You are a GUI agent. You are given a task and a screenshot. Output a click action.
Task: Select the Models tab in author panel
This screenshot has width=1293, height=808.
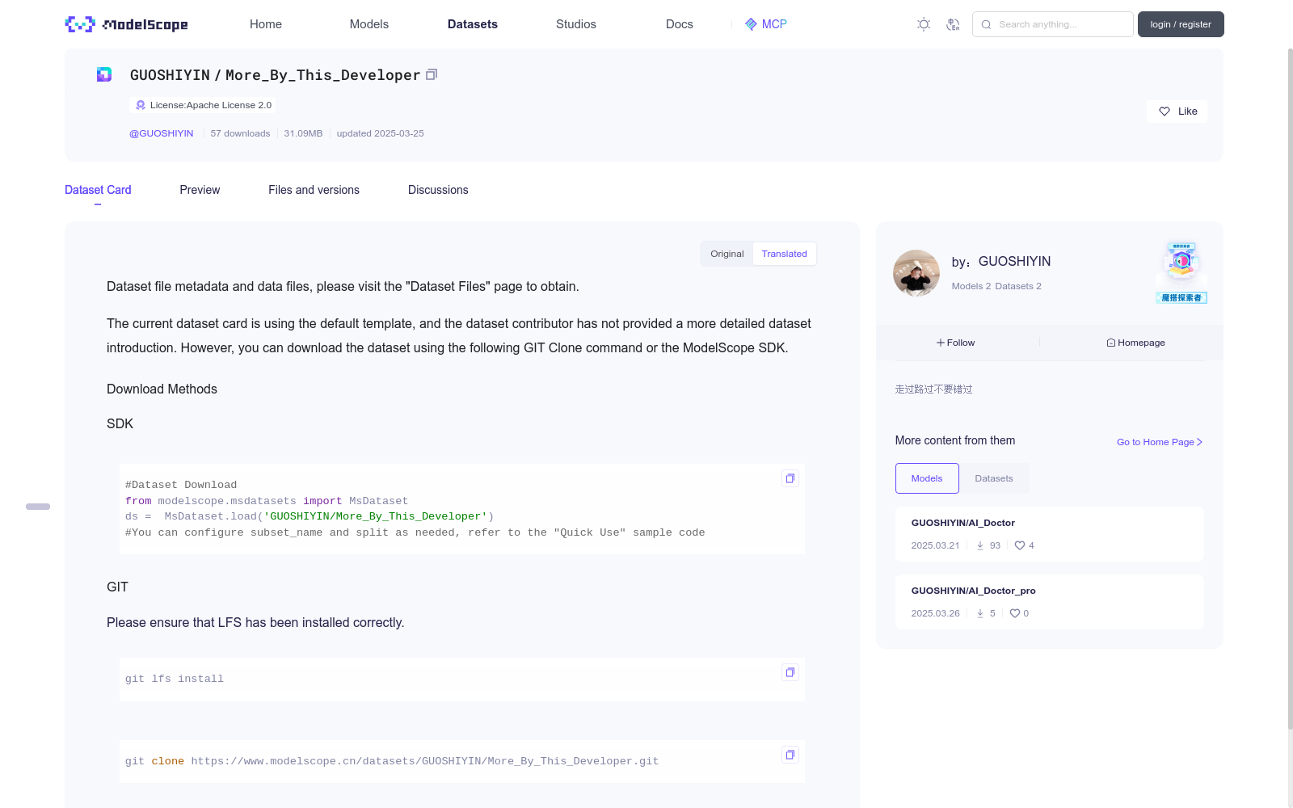(927, 478)
